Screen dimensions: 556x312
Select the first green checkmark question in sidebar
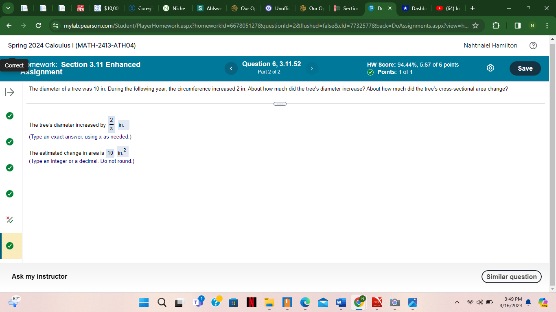[9, 115]
